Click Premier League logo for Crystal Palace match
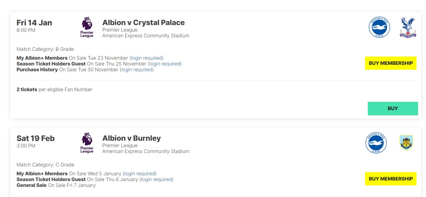This screenshot has width=426, height=197. (87, 28)
